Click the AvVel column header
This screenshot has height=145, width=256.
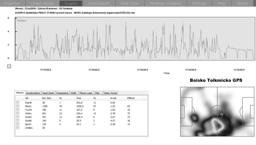(x=113, y=98)
